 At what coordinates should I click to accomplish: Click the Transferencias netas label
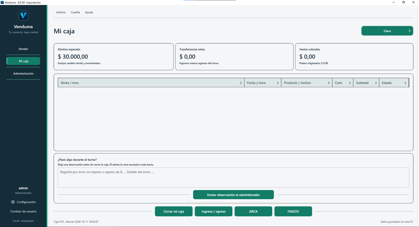[x=192, y=49]
